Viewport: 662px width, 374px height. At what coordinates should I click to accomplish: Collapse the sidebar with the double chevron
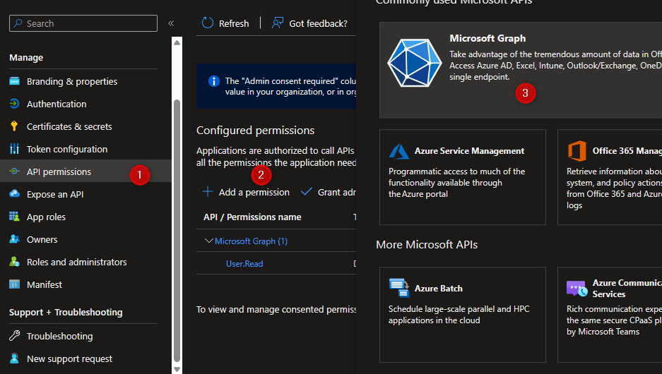click(171, 23)
